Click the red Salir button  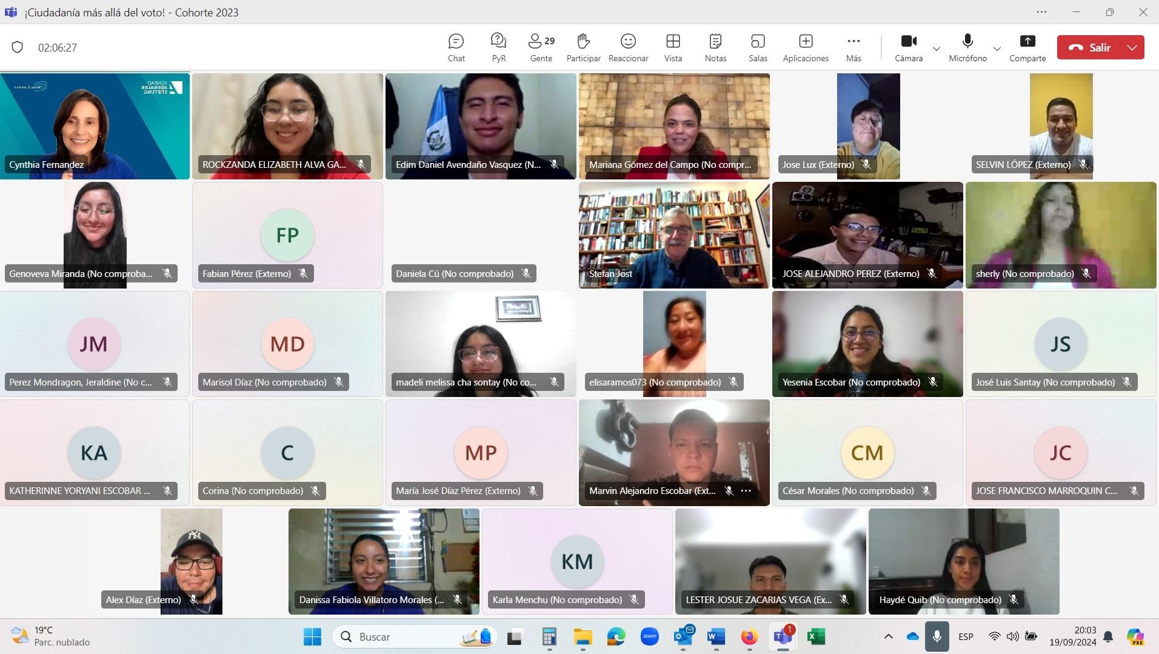[x=1090, y=47]
